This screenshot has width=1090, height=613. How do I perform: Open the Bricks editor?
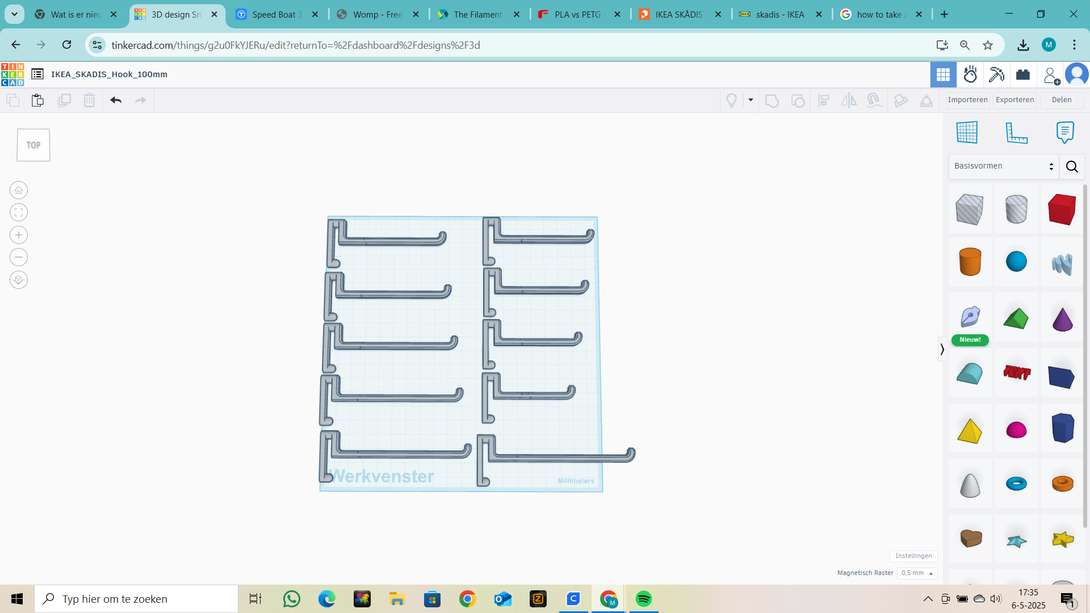tap(1023, 74)
